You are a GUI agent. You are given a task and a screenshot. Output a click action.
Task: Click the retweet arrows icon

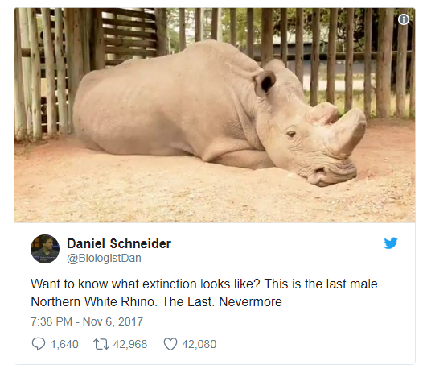pos(101,344)
